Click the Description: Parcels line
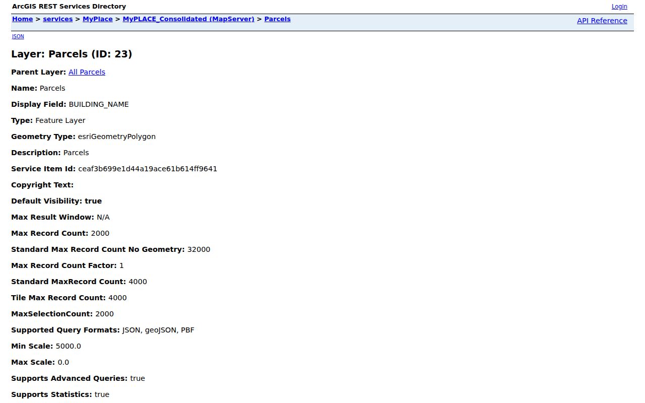Image resolution: width=645 pixels, height=403 pixels. 50,153
